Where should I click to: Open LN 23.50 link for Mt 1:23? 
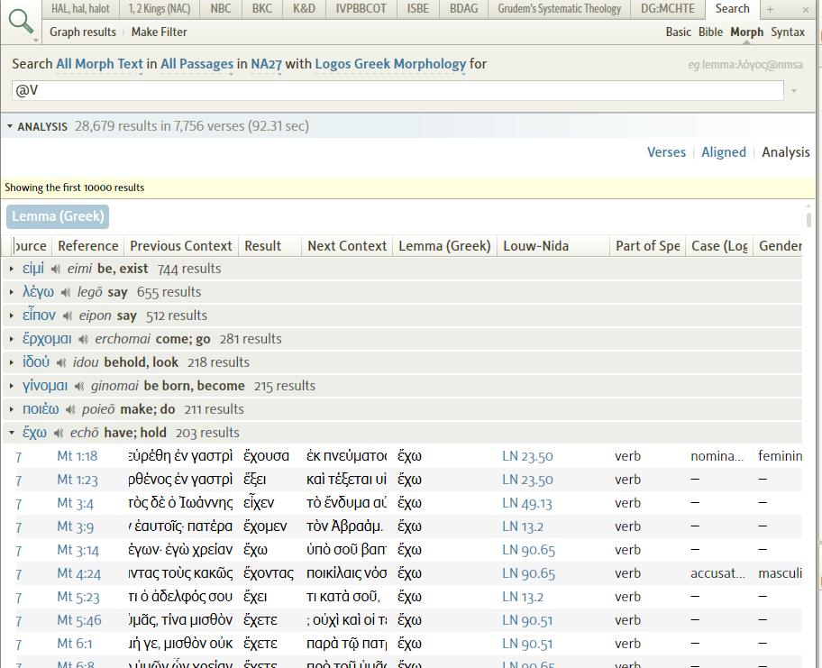click(x=527, y=480)
